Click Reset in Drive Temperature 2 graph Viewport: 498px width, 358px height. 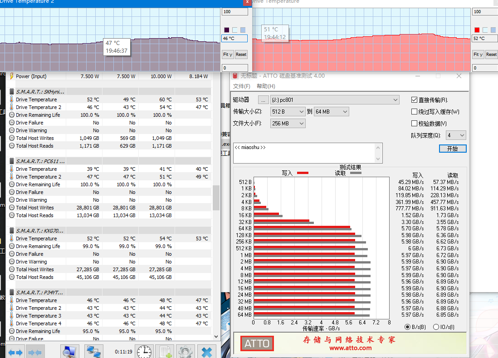[241, 55]
